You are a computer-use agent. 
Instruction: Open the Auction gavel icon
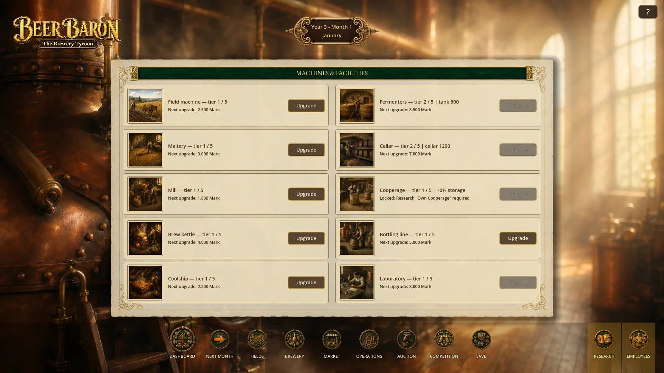(406, 339)
